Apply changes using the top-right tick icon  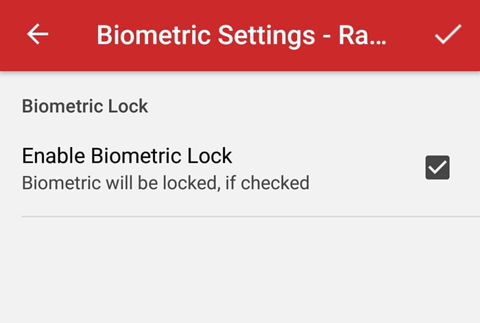(448, 35)
